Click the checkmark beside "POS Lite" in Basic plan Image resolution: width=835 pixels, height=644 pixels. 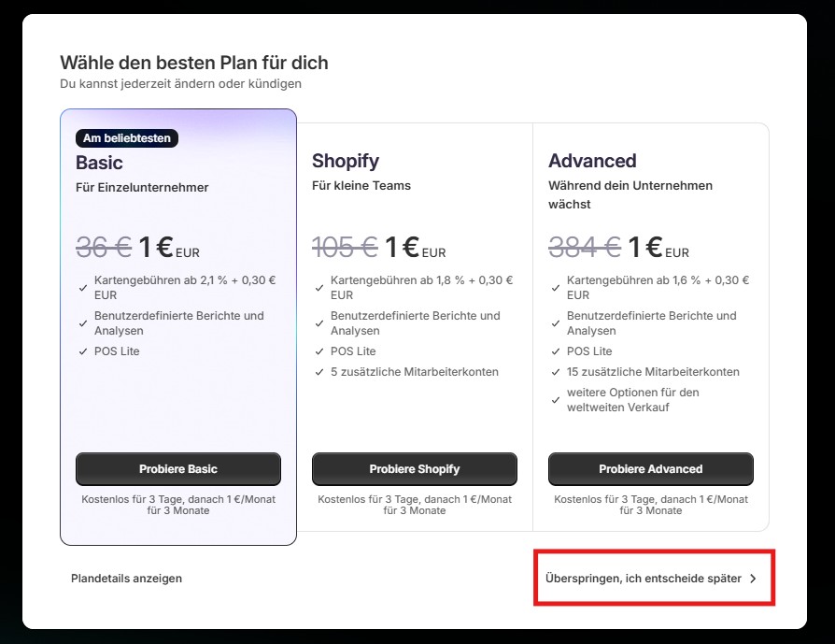pyautogui.click(x=82, y=352)
